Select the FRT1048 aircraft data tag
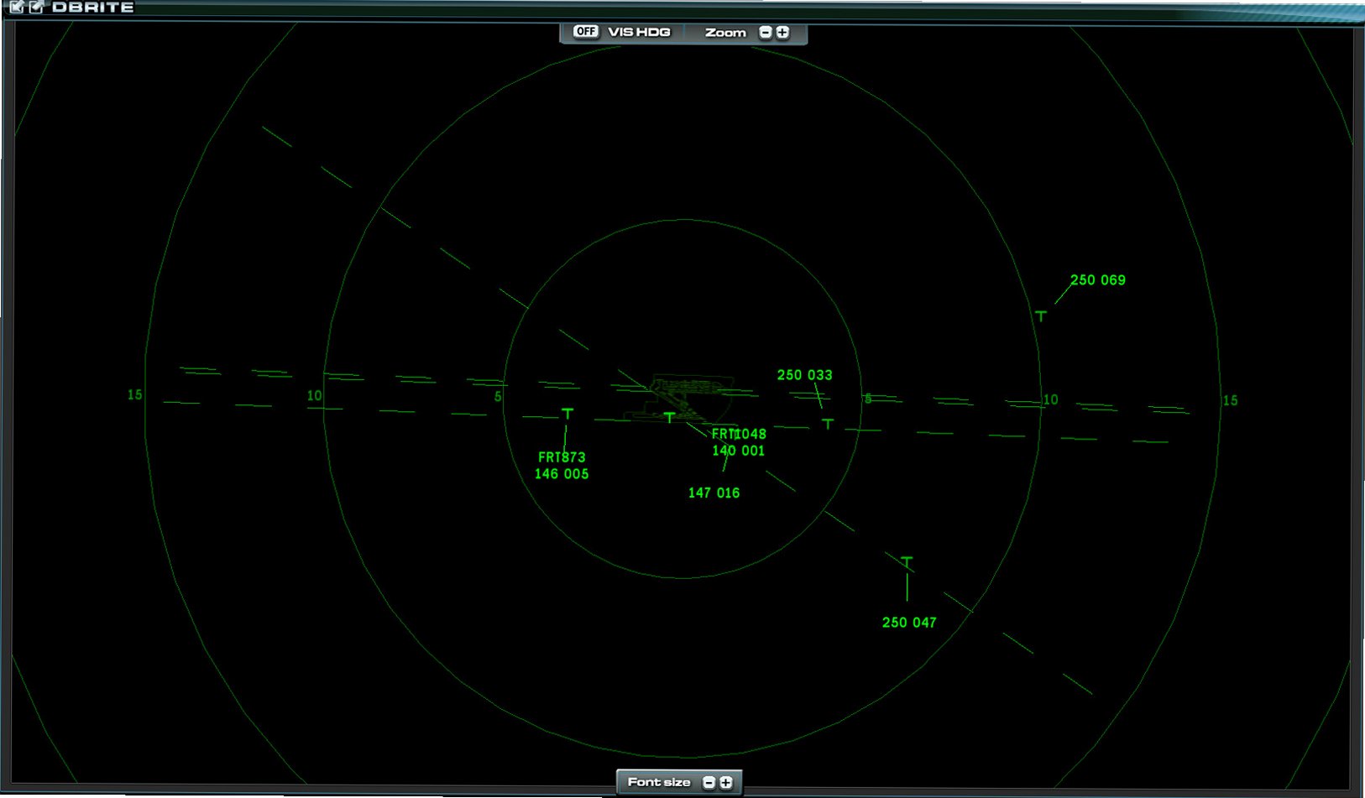This screenshot has height=798, width=1365. coord(739,442)
